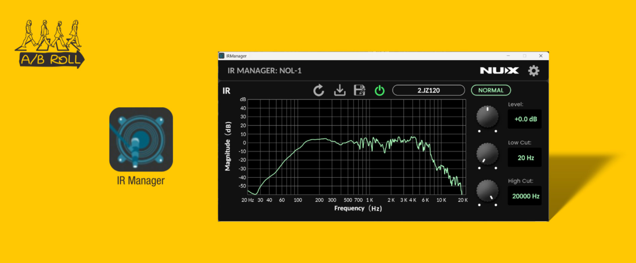This screenshot has height=263, width=636.
Task: Click the frequency response graph
Action: click(355, 147)
